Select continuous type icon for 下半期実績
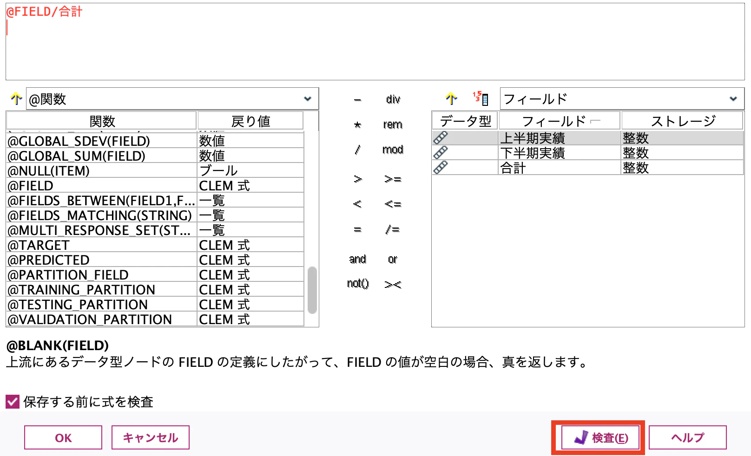This screenshot has height=456, width=751. [x=440, y=153]
